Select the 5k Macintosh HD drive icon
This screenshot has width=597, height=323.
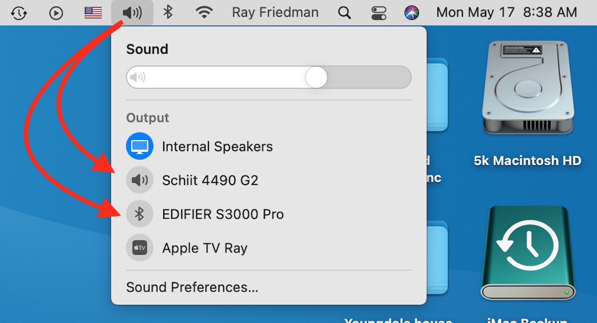pos(528,88)
